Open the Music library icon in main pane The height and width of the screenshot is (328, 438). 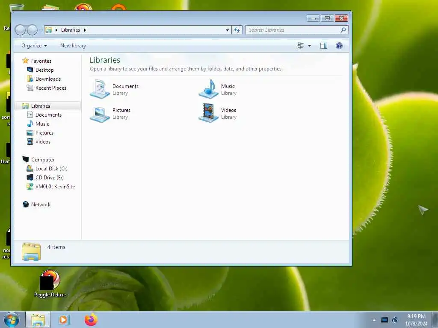[x=208, y=89]
